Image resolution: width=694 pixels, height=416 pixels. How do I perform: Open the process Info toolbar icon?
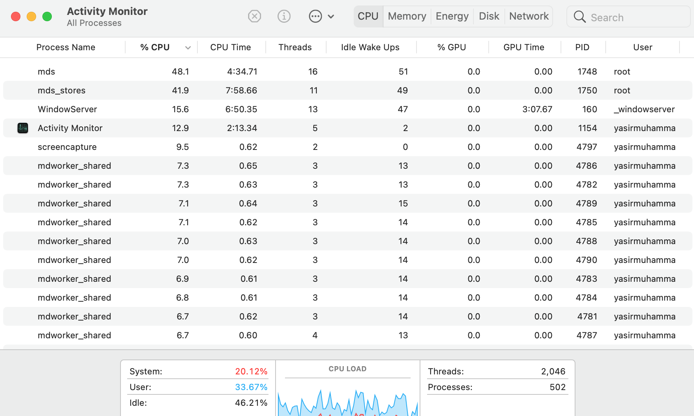tap(284, 16)
